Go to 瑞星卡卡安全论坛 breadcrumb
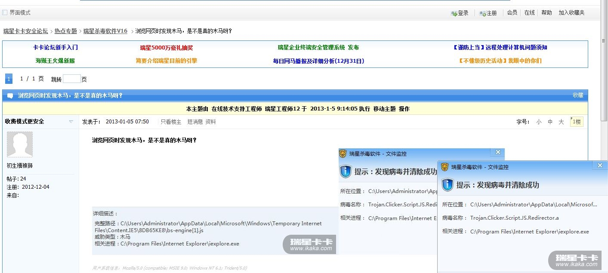Screen dimensions: 608x273 [x=26, y=31]
